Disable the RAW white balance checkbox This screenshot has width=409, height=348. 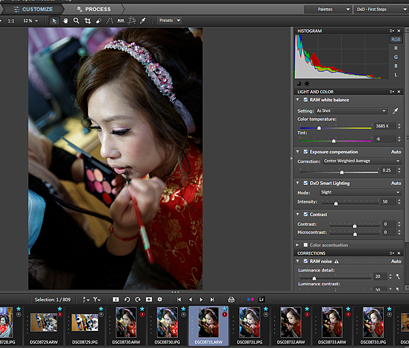click(x=305, y=100)
